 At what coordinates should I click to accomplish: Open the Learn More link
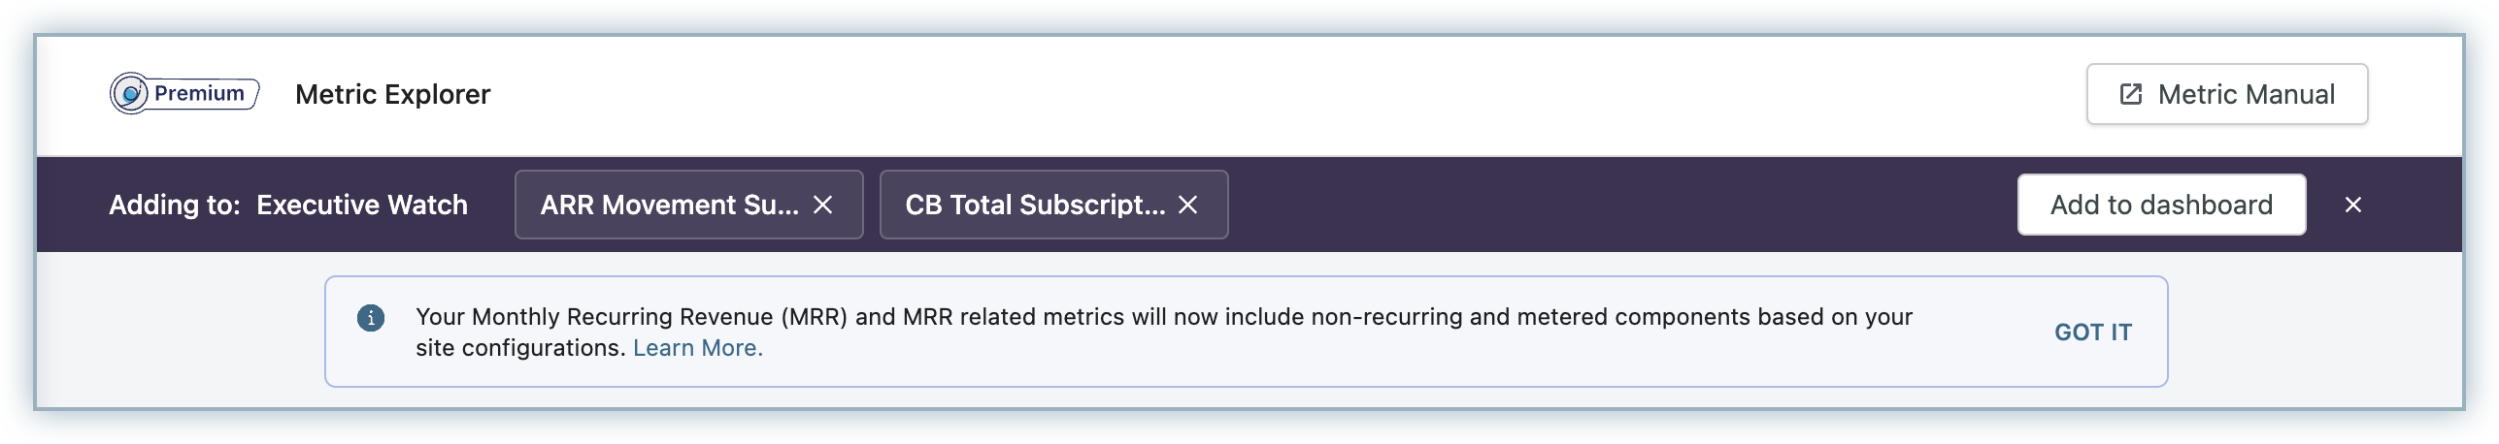click(698, 348)
